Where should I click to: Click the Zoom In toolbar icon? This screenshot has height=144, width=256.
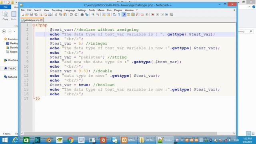click(93, 14)
